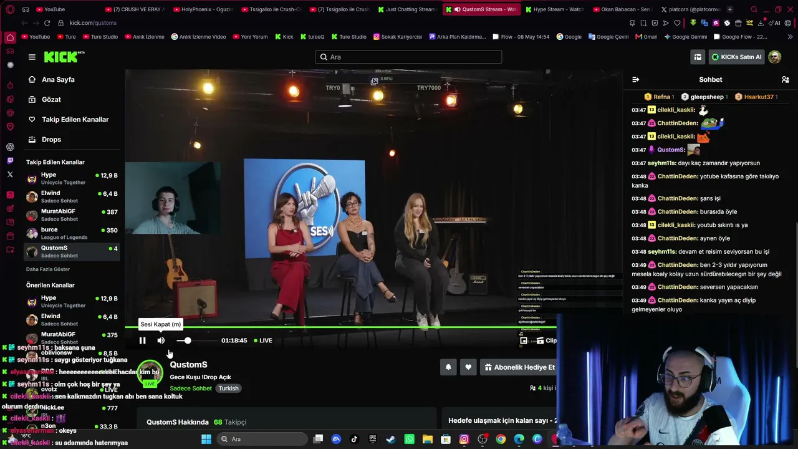
Task: Click the stream progress bar
Action: pyautogui.click(x=341, y=327)
